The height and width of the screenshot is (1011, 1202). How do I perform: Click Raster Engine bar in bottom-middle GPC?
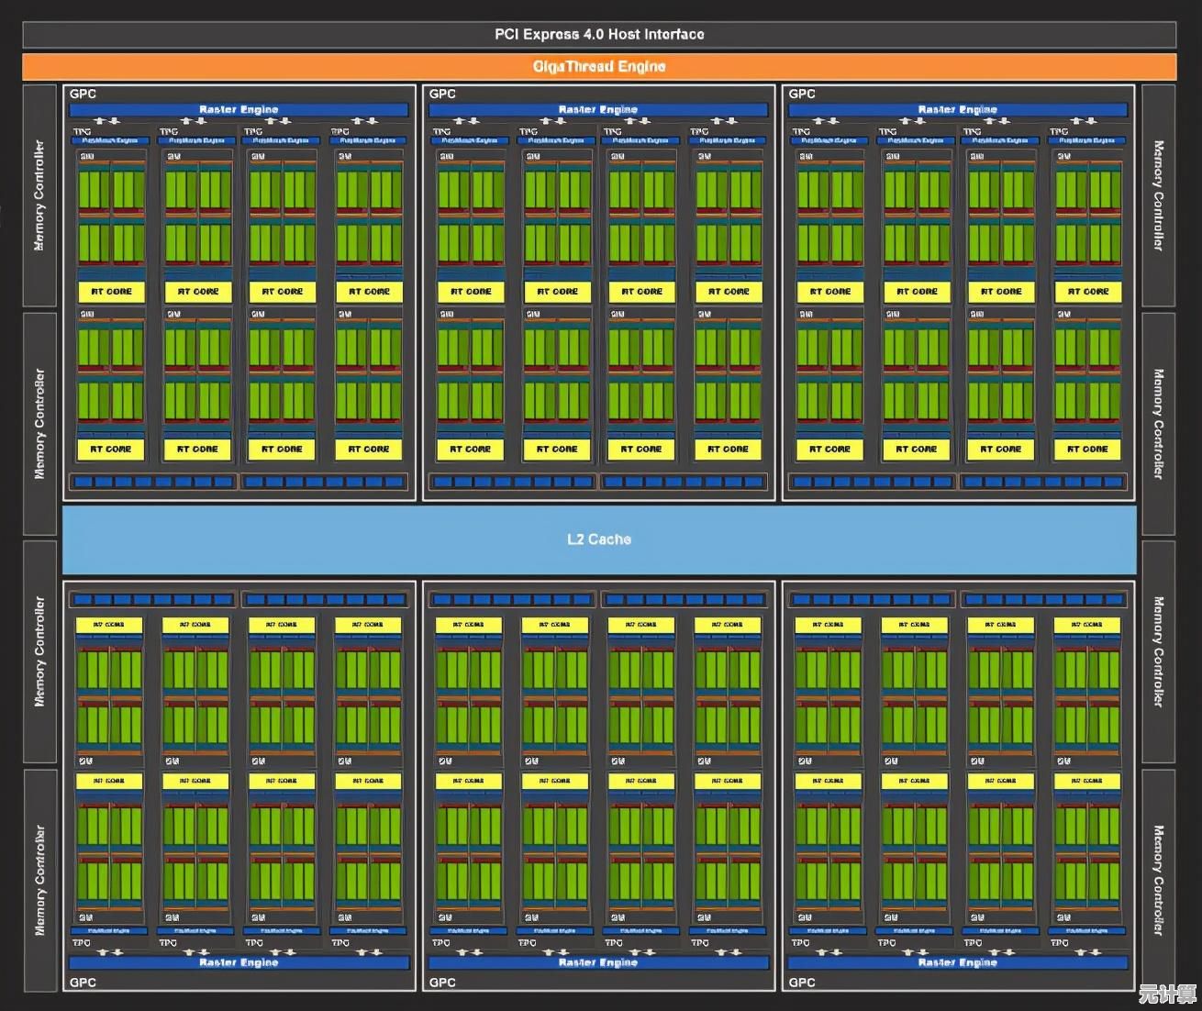tap(598, 962)
